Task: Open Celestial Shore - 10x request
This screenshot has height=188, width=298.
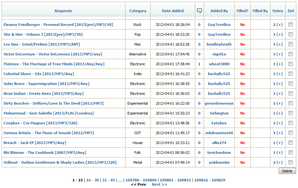Action: (39, 74)
